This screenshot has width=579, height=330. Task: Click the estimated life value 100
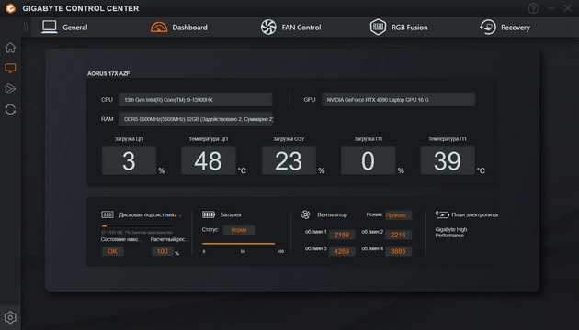point(163,251)
